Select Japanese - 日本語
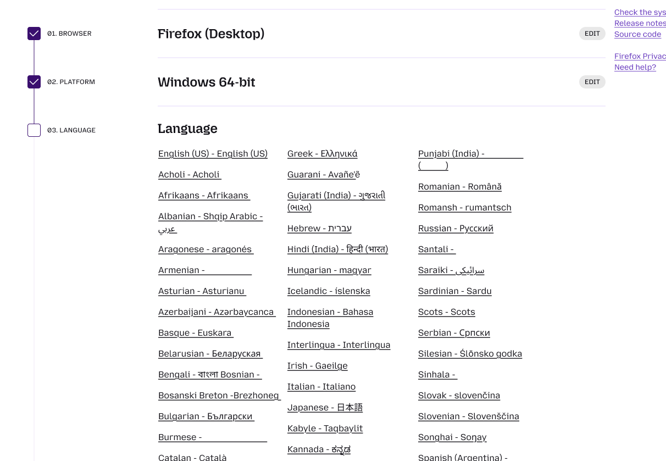This screenshot has height=461, width=666. tap(325, 408)
